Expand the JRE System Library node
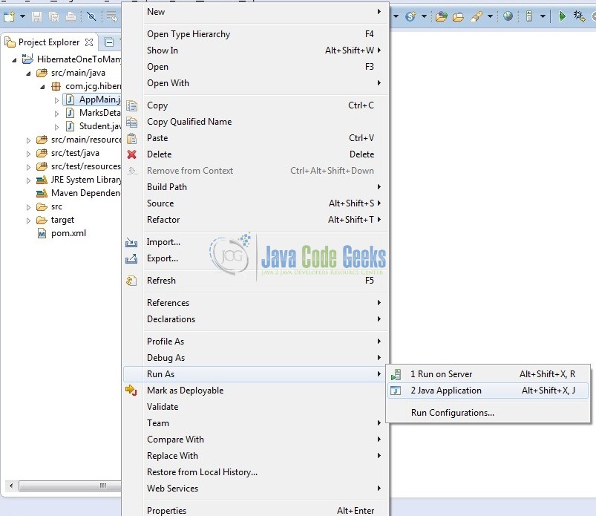Image resolution: width=596 pixels, height=516 pixels. click(28, 180)
